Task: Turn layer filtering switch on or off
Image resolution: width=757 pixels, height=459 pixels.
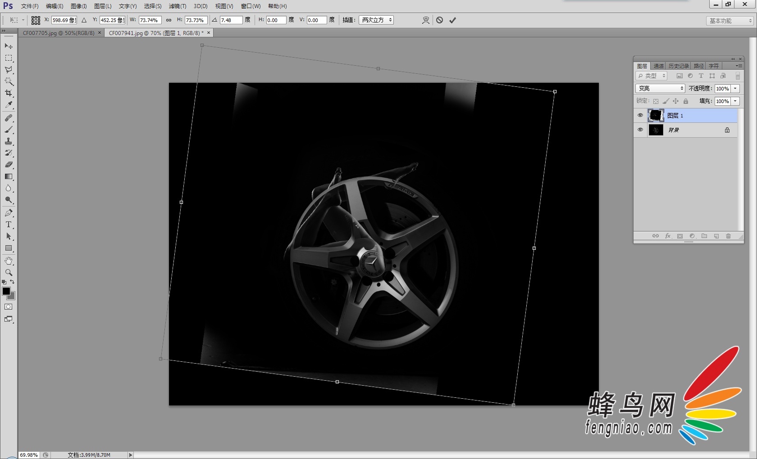Action: coord(738,76)
